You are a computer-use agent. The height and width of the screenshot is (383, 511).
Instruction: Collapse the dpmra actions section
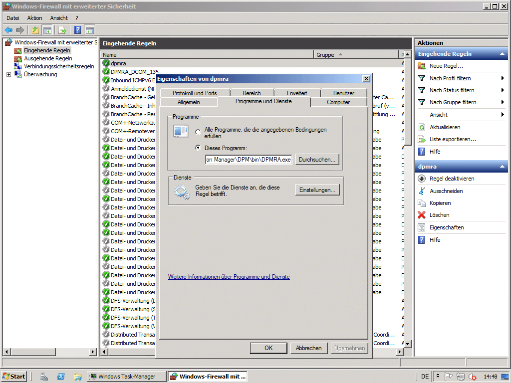coord(502,167)
